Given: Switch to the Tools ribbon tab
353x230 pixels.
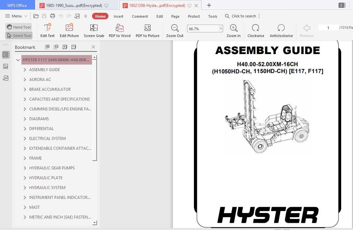Looking at the screenshot, I should tap(213, 16).
